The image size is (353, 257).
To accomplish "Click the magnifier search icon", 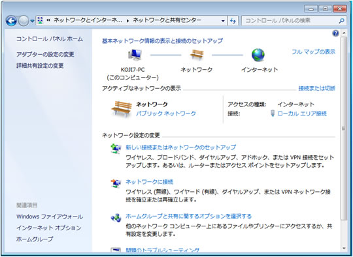I will tap(341, 21).
